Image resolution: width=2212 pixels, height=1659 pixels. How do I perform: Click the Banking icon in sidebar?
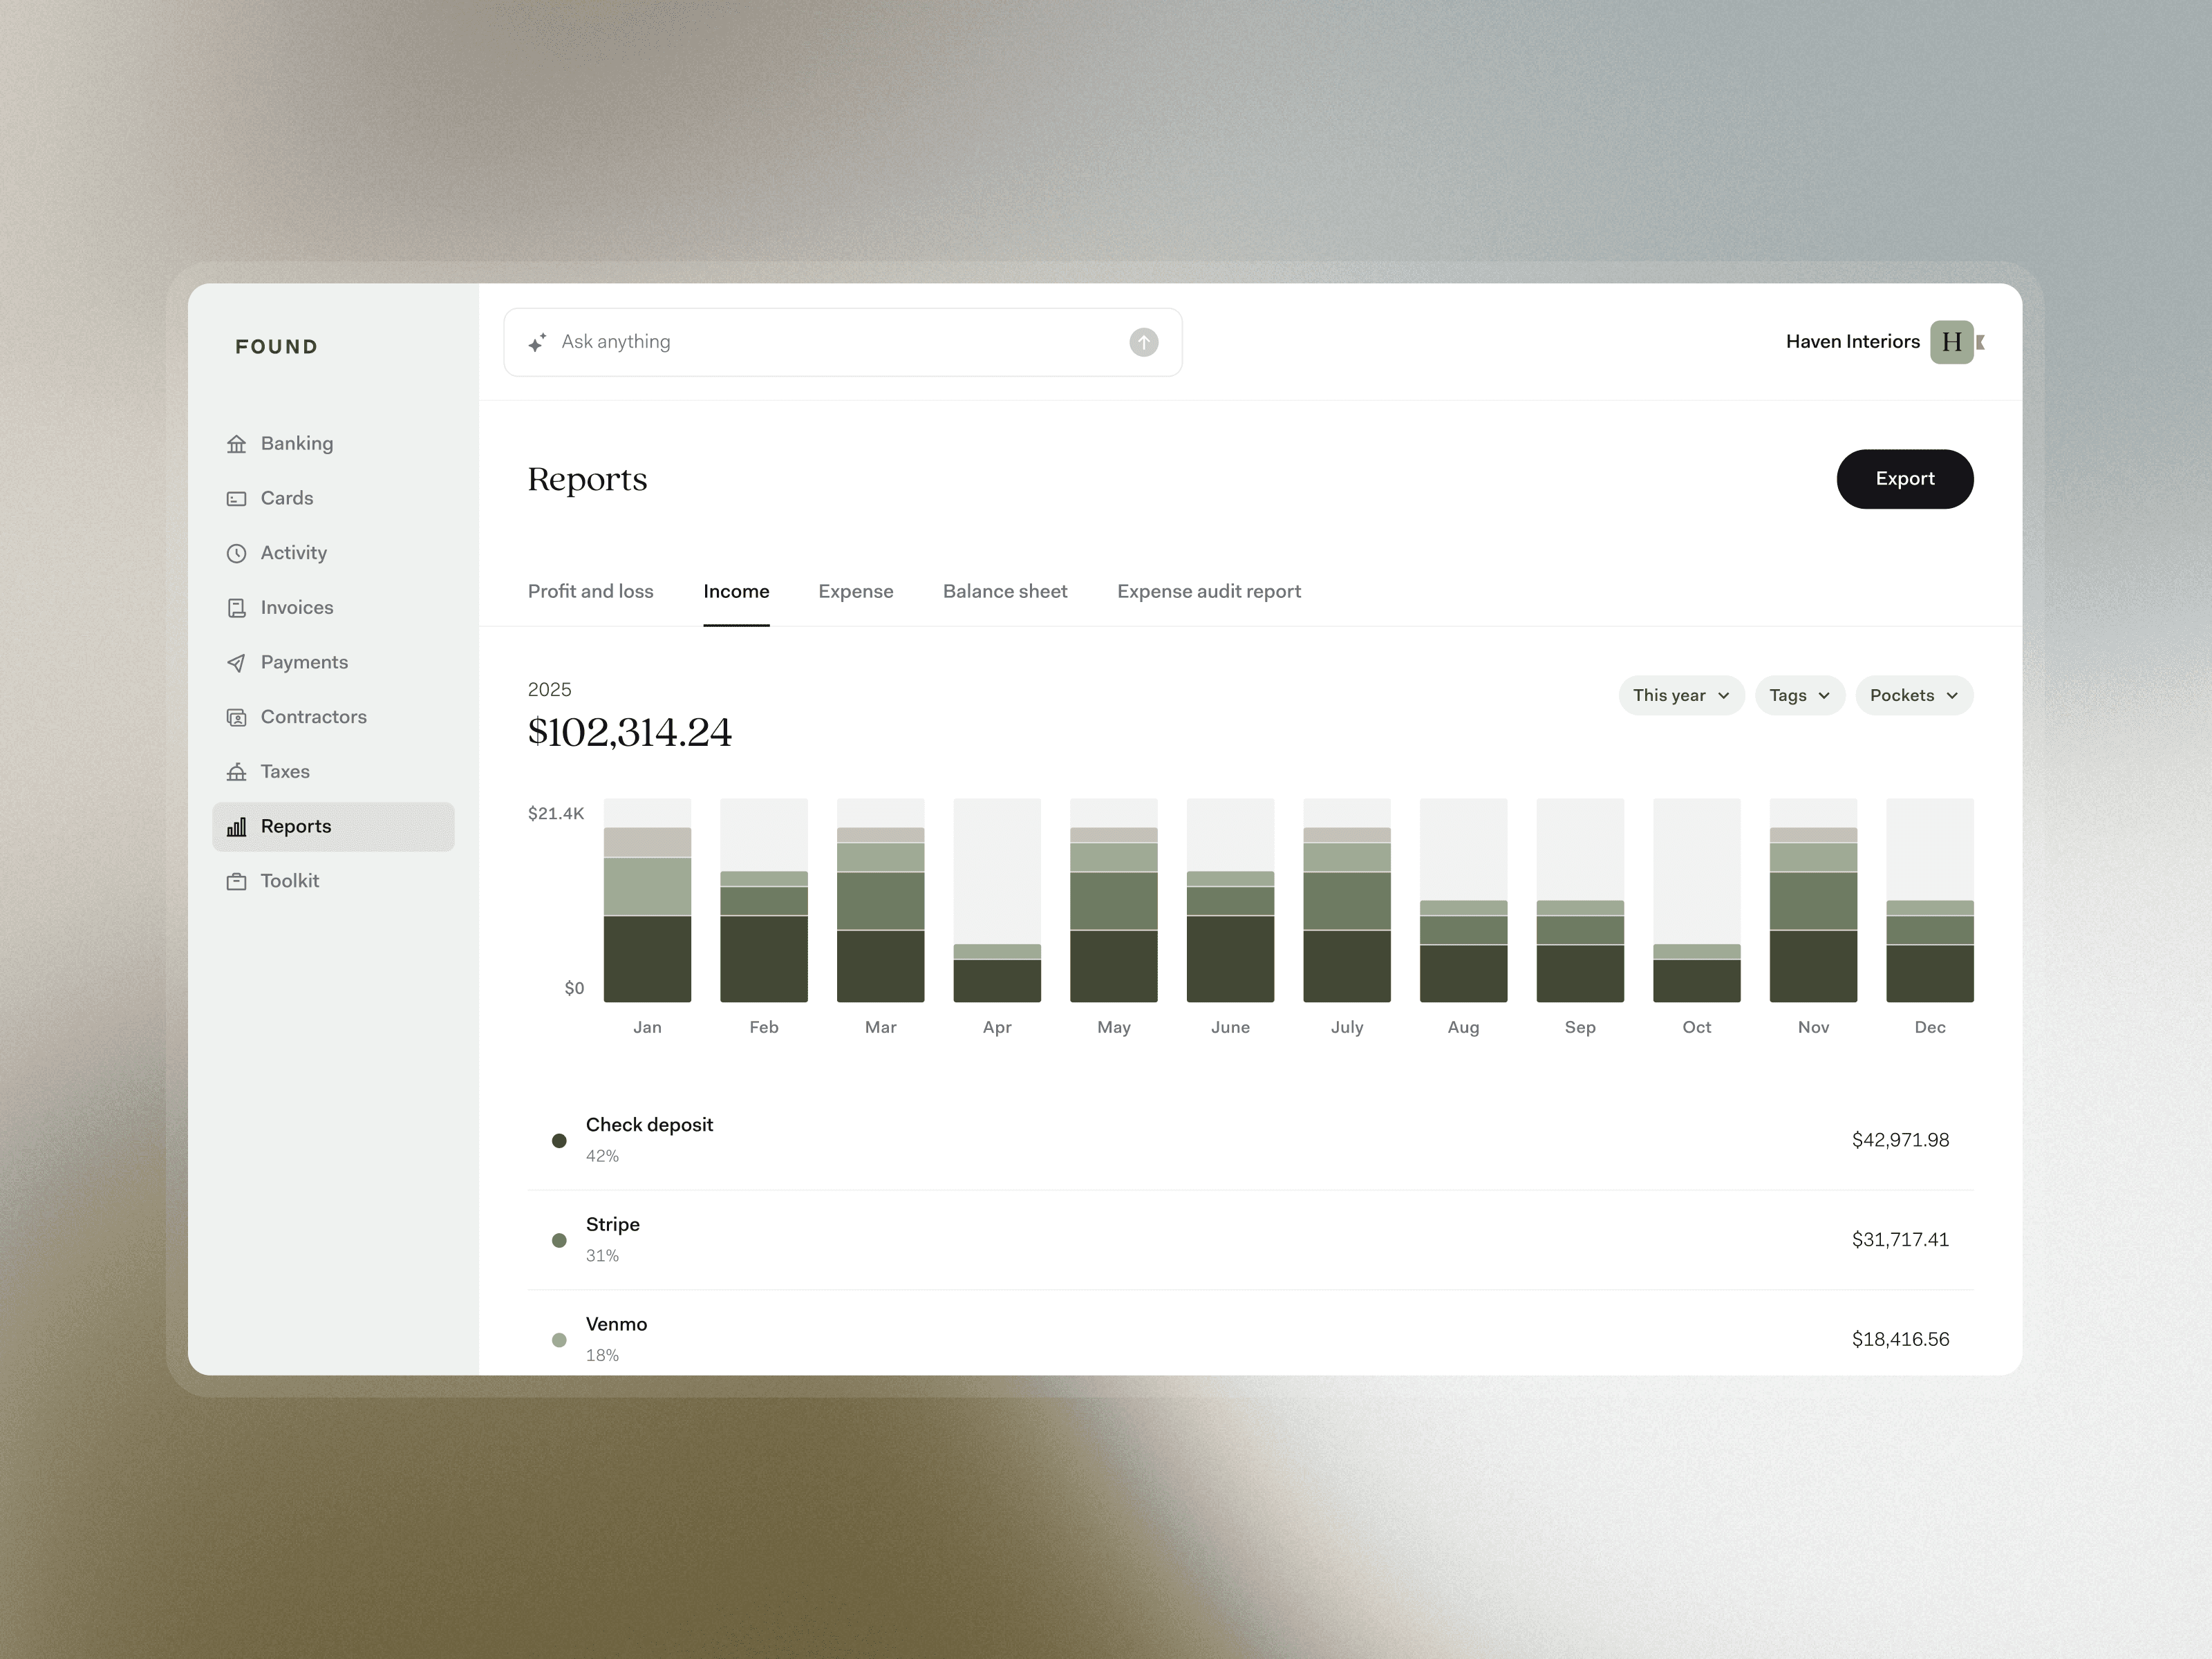coord(236,444)
